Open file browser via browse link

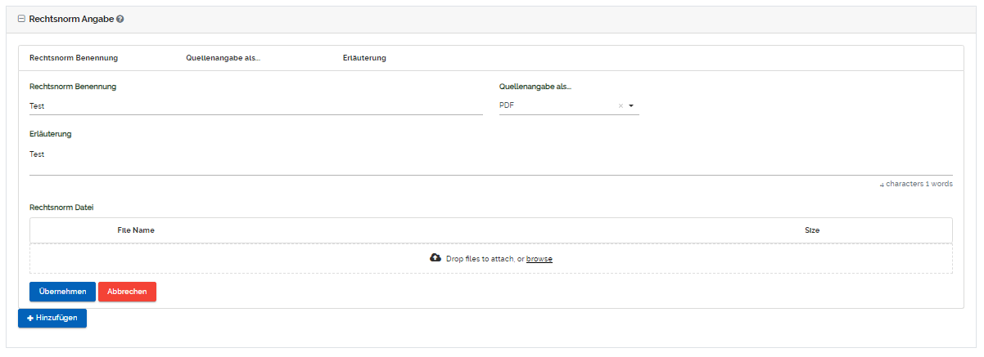539,259
